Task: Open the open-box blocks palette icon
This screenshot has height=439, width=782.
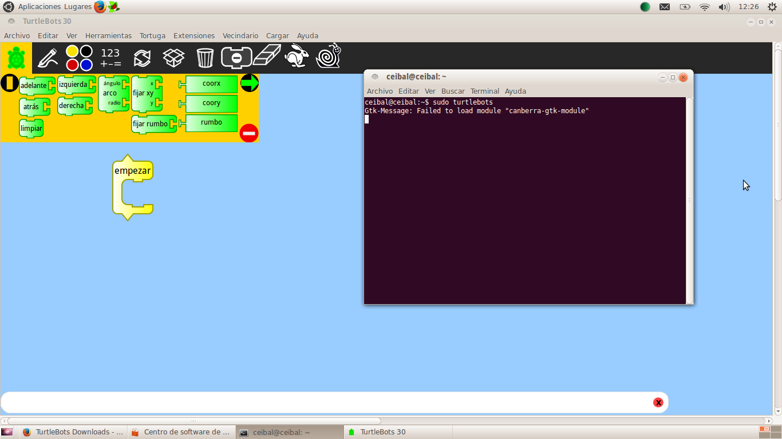Action: click(173, 58)
